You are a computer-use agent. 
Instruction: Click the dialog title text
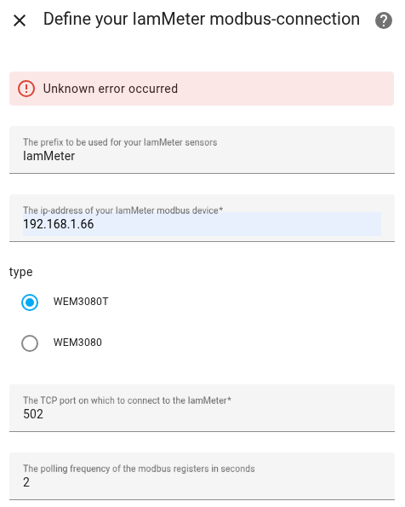(x=202, y=20)
